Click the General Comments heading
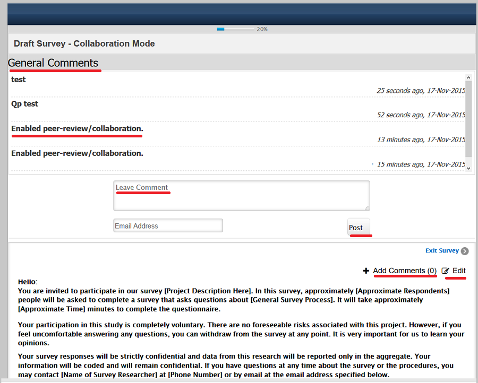Viewport: 478px width, 383px height. [x=53, y=63]
